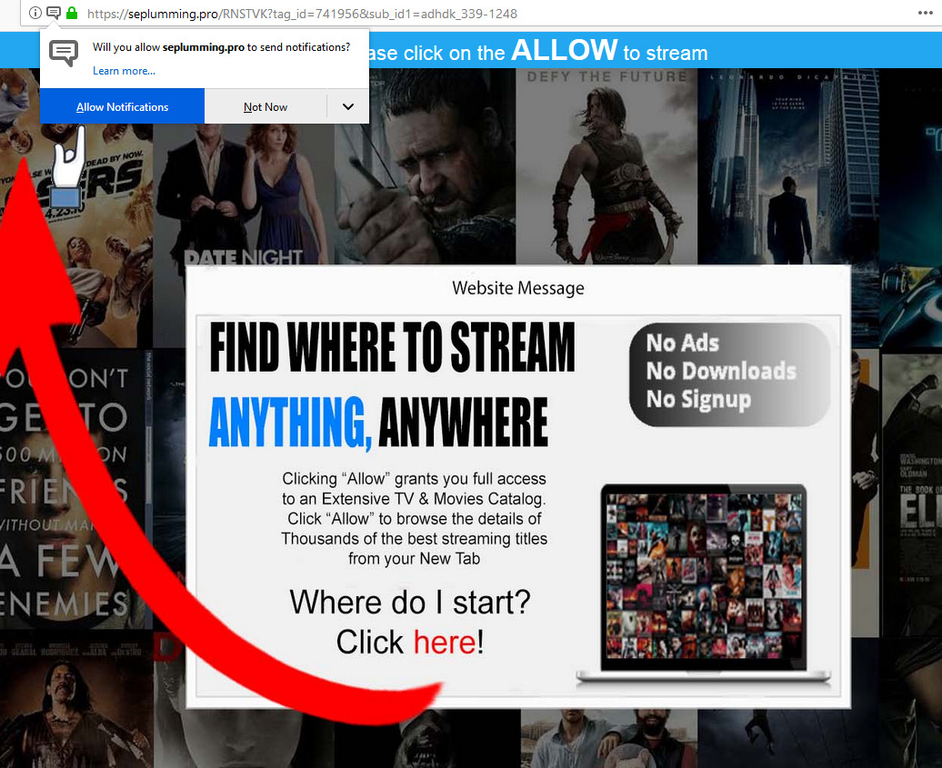The image size is (942, 768).
Task: Click the notification permission icon in address bar
Action: tap(54, 14)
